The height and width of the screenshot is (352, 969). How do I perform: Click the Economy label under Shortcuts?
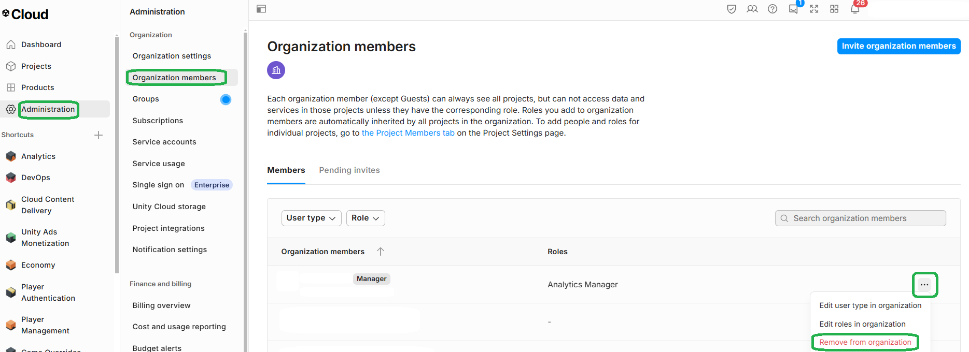[38, 265]
